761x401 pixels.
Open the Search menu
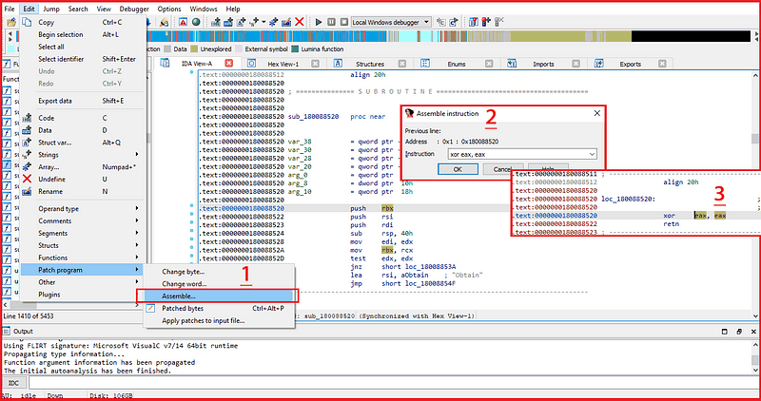click(78, 9)
